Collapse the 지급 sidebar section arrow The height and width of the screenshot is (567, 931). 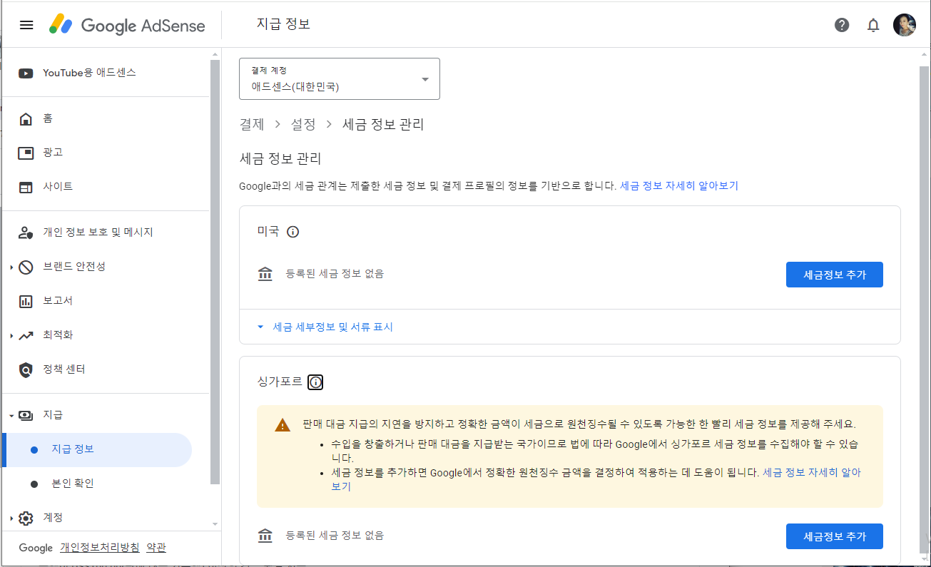click(x=11, y=416)
